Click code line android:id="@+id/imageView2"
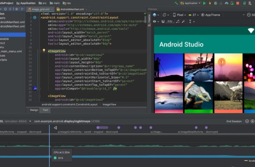 coord(80,55)
